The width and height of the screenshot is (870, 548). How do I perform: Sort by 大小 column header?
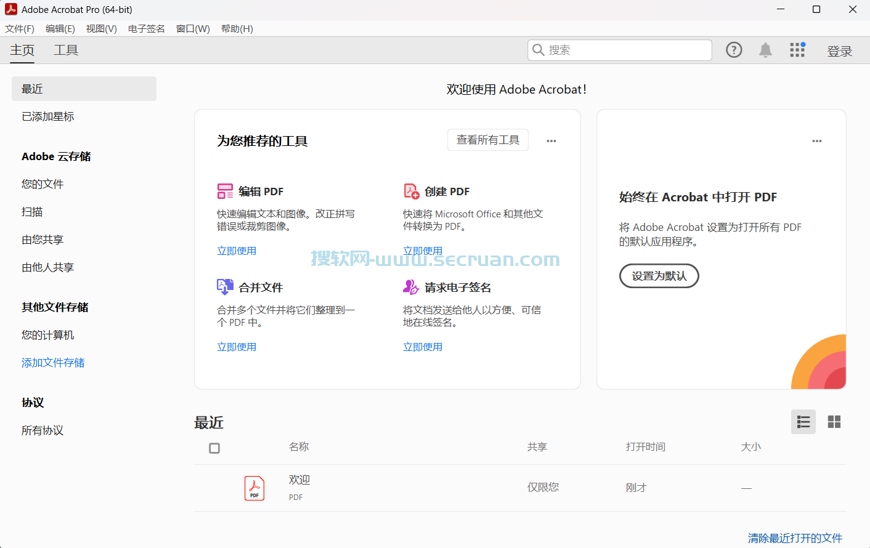coord(751,447)
